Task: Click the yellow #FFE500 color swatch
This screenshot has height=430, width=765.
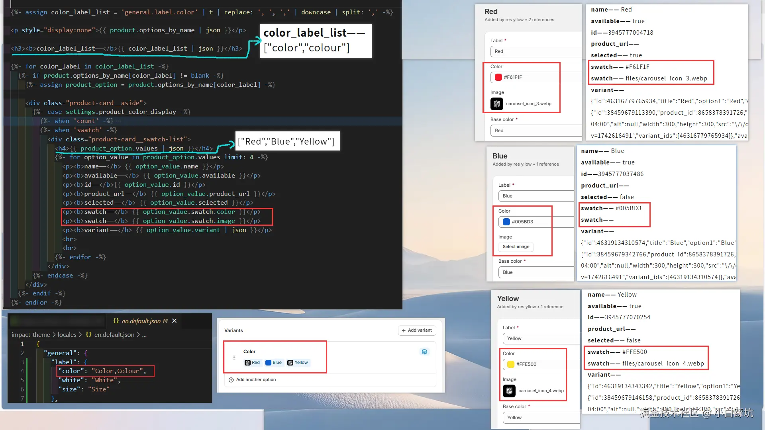Action: 510,364
